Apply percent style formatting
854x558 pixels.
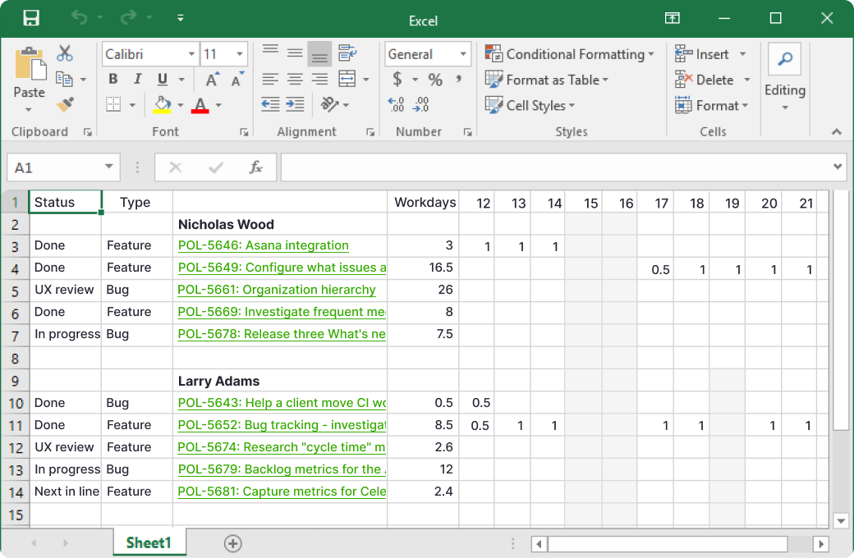point(435,80)
